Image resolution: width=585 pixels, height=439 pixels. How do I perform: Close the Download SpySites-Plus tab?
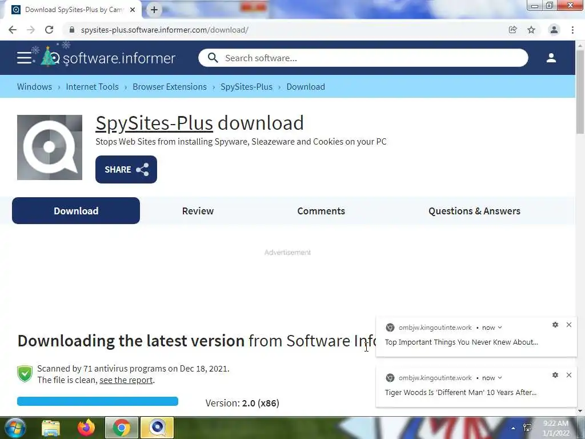(x=133, y=10)
